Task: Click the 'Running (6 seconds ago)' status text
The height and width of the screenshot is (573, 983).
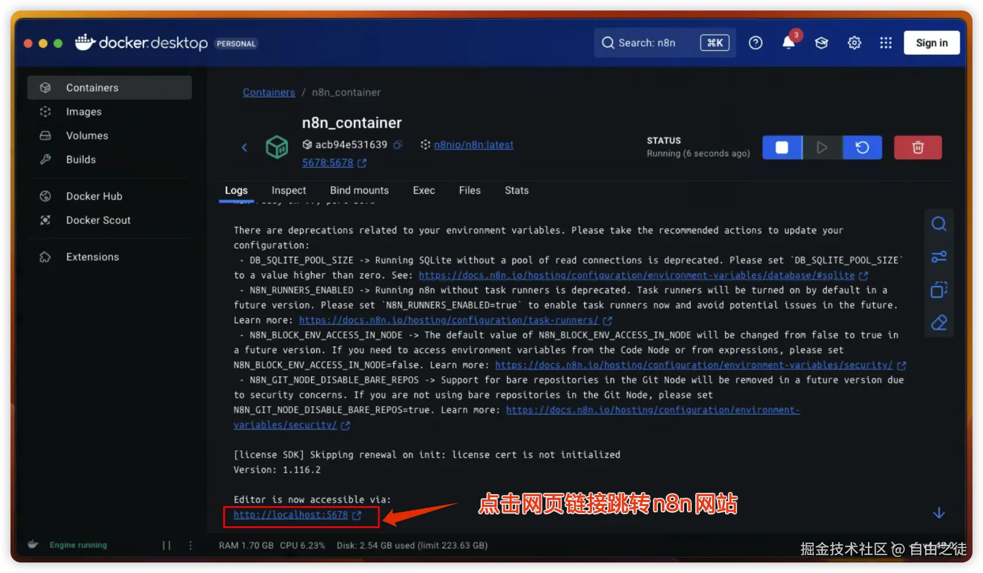Action: click(698, 153)
